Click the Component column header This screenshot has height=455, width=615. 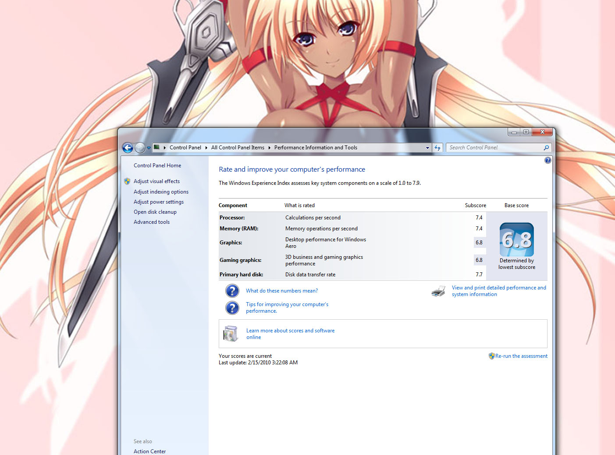tap(233, 205)
